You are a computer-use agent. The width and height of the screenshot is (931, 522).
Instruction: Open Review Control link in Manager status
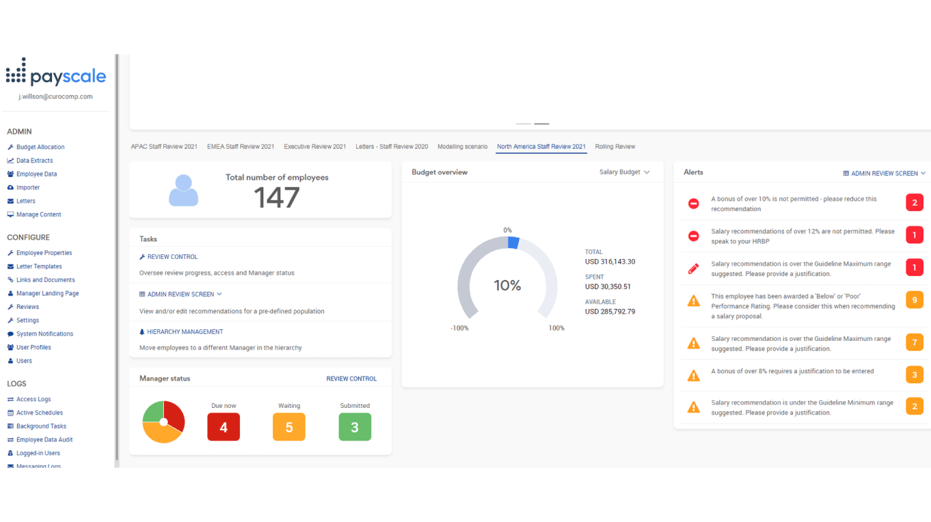(x=351, y=379)
